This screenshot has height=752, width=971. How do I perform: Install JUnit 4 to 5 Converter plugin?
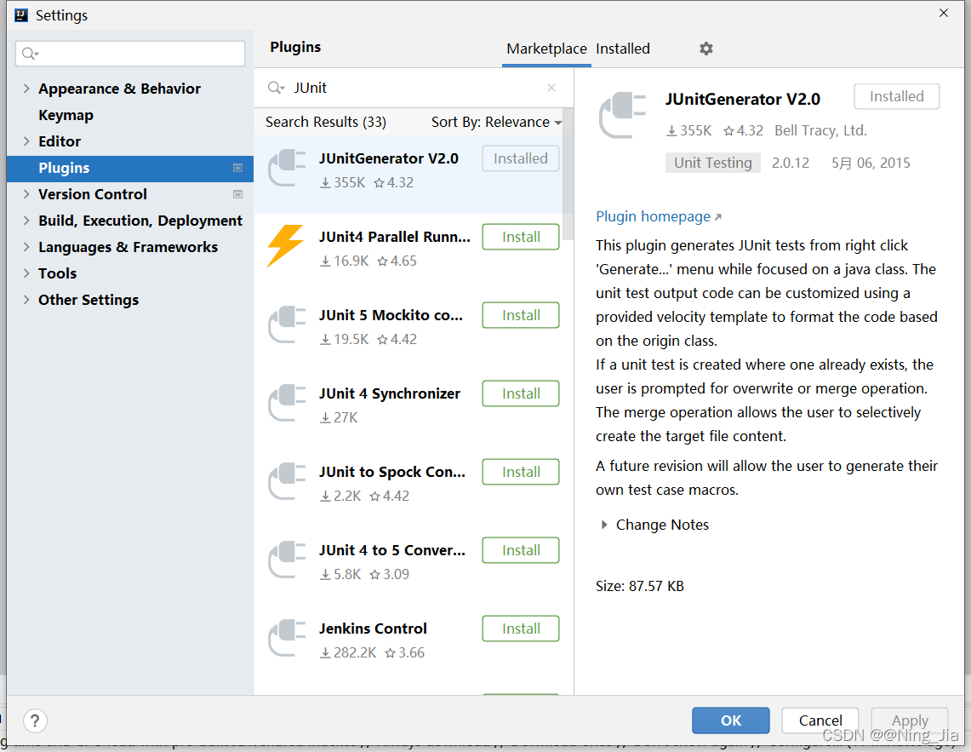pyautogui.click(x=521, y=550)
